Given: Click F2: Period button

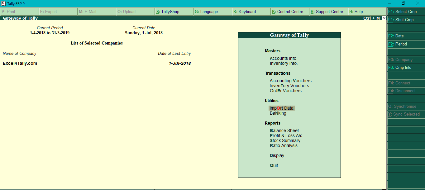Looking at the screenshot, I should 406,44.
